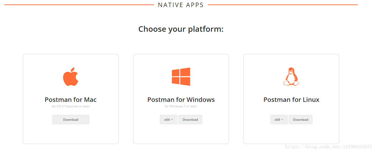375x152 pixels.
Task: Click the Linux penguin icon
Action: [291, 77]
